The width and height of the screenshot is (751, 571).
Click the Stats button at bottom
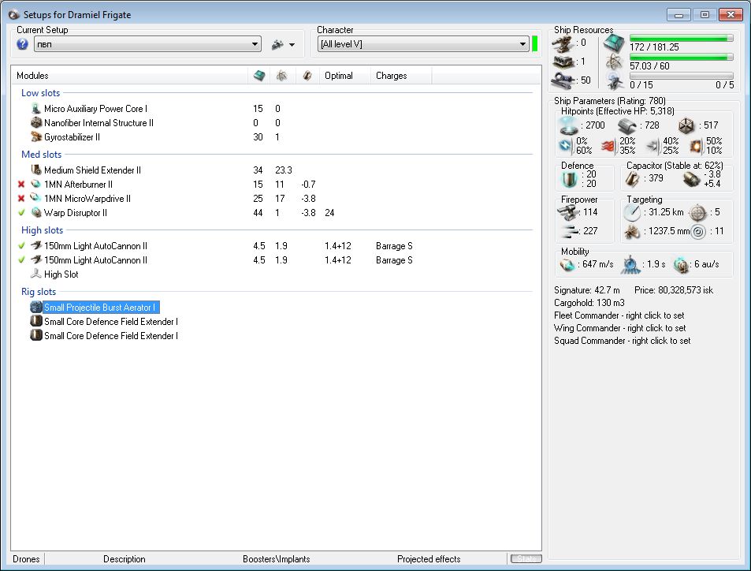(526, 558)
